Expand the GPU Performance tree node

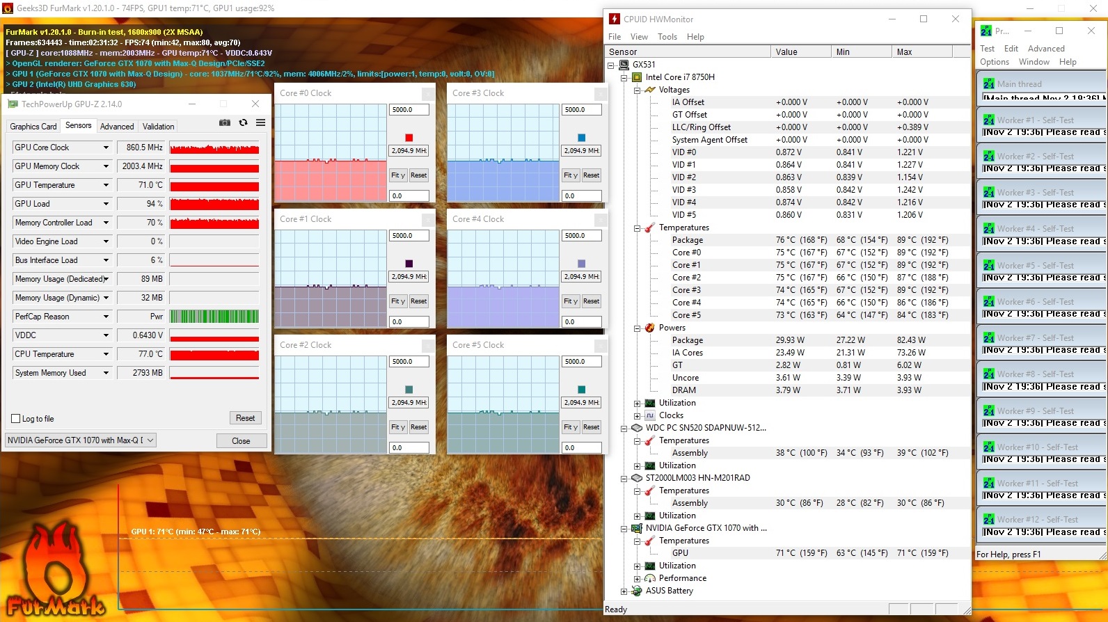(x=637, y=578)
